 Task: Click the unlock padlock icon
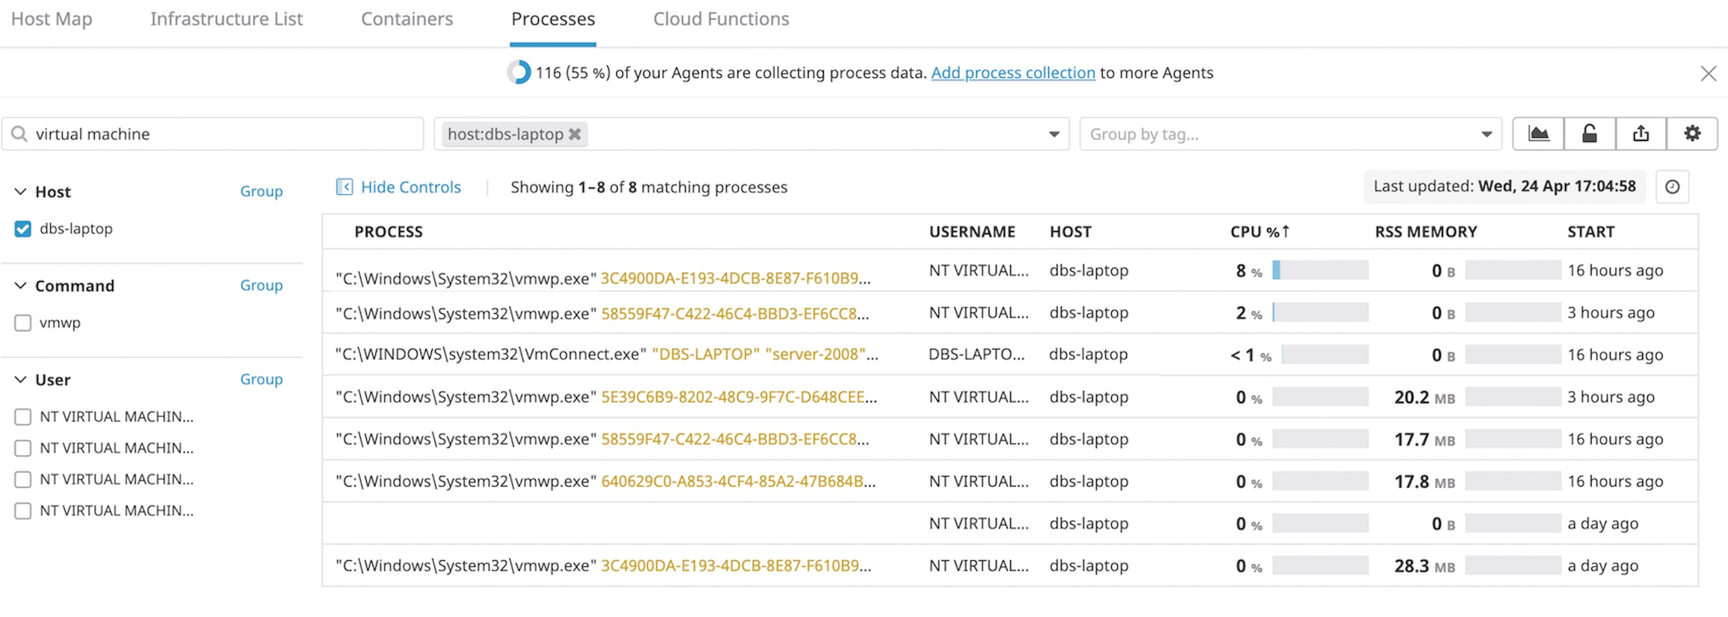click(1589, 134)
